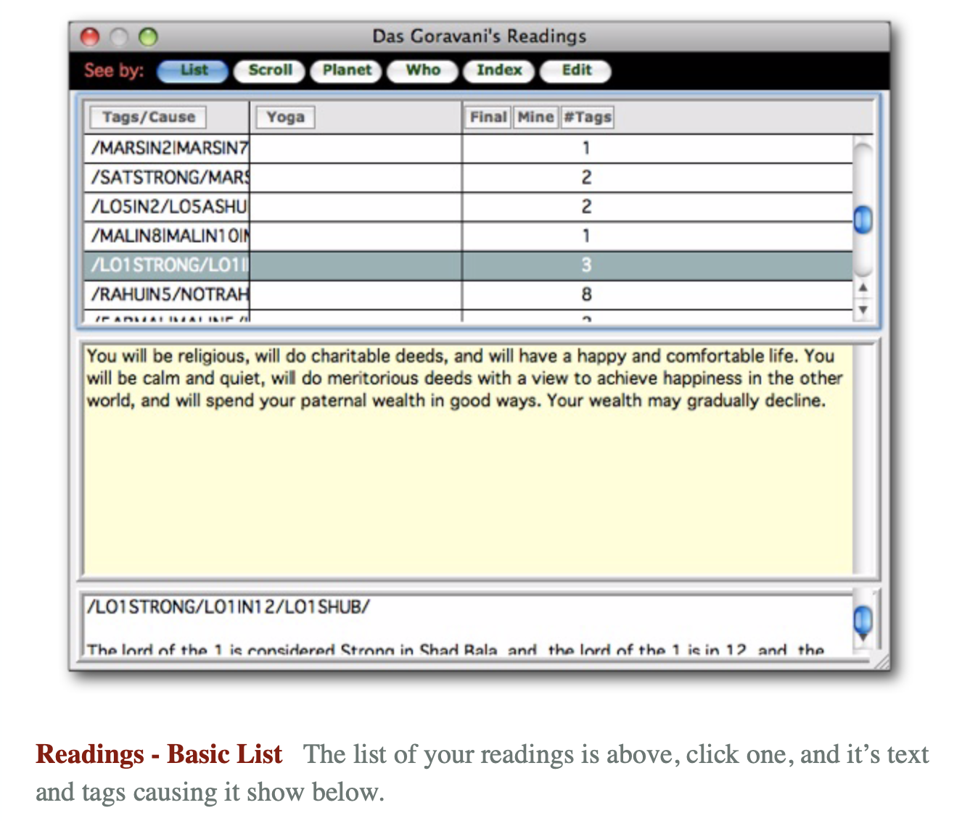Switch to Scroll view

click(x=269, y=71)
